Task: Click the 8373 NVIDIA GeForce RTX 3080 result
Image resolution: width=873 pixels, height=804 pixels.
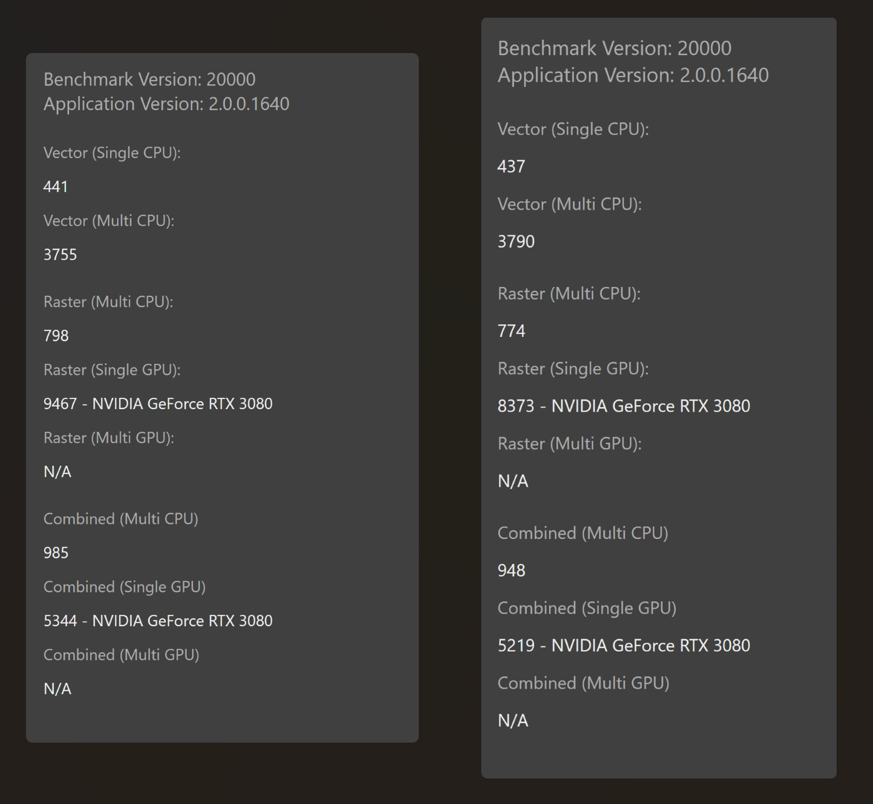Action: [x=623, y=406]
